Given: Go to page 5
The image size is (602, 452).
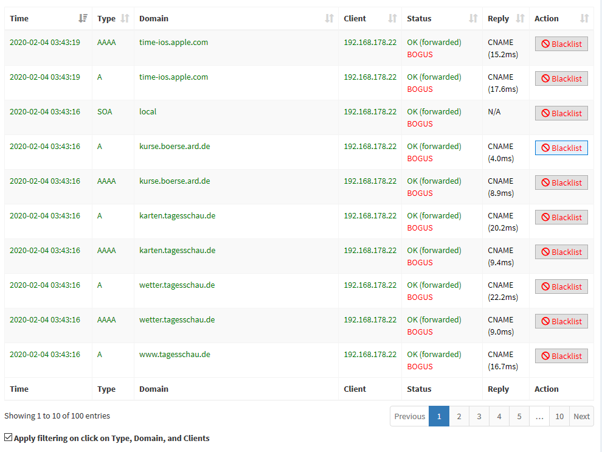Looking at the screenshot, I should [x=519, y=416].
